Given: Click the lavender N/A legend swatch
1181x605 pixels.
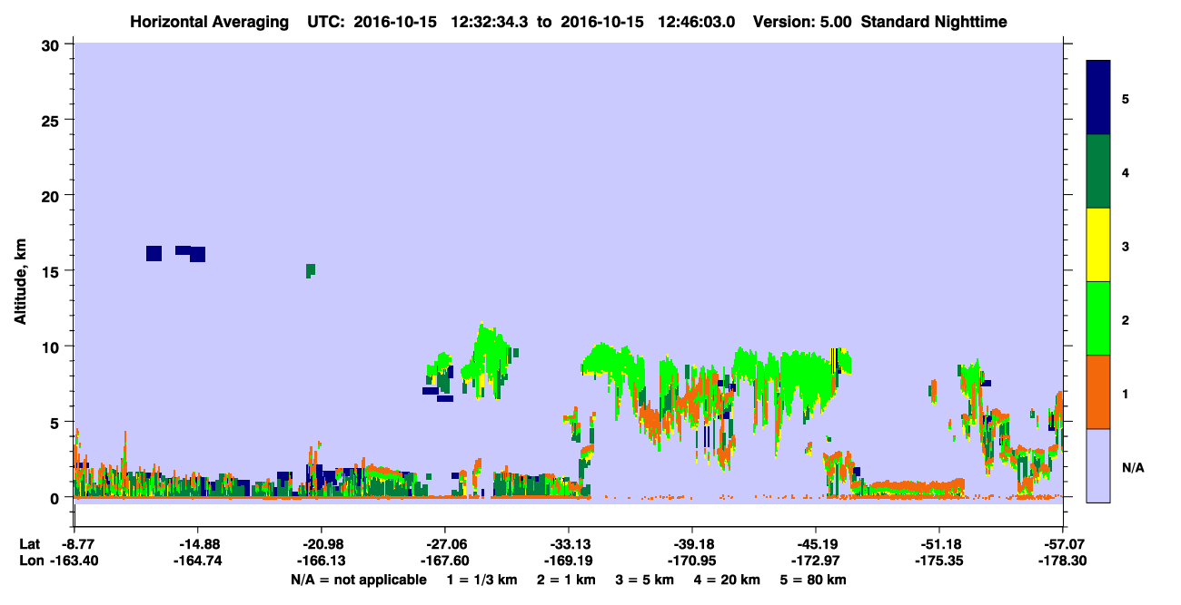Looking at the screenshot, I should click(x=1098, y=465).
